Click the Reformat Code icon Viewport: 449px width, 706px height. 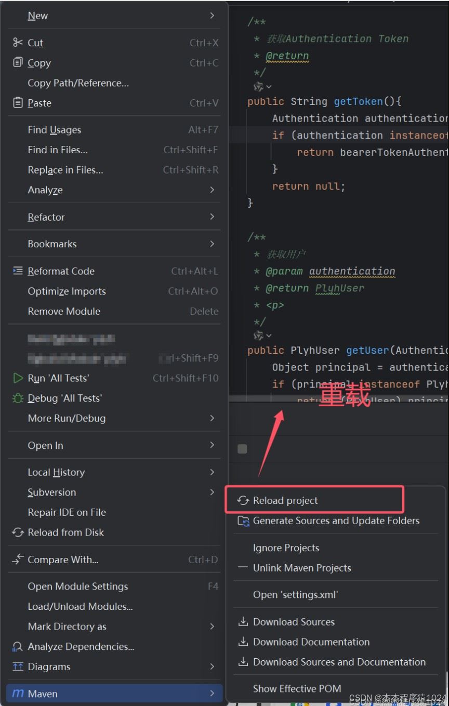pos(18,271)
